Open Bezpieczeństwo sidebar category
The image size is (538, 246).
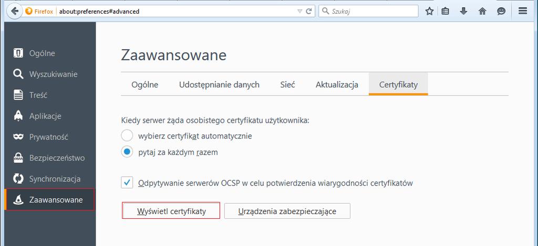click(50, 157)
